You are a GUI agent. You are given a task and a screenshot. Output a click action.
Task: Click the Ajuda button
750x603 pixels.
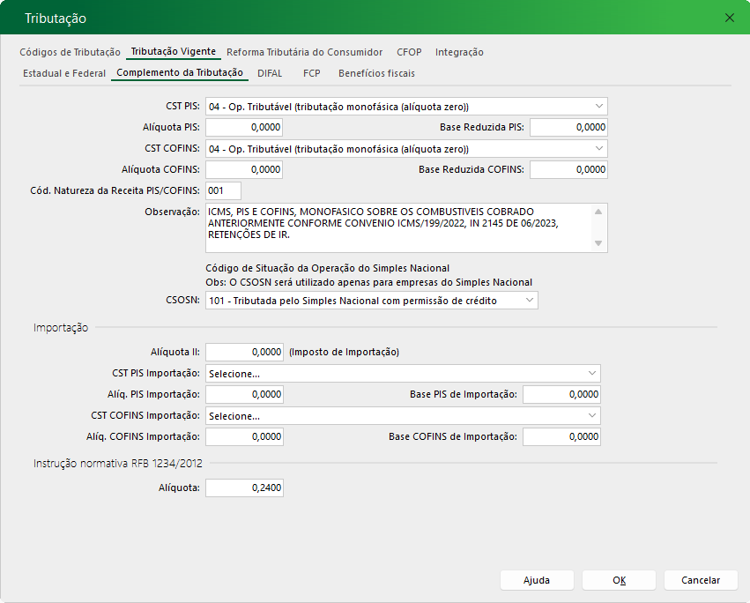pos(537,580)
